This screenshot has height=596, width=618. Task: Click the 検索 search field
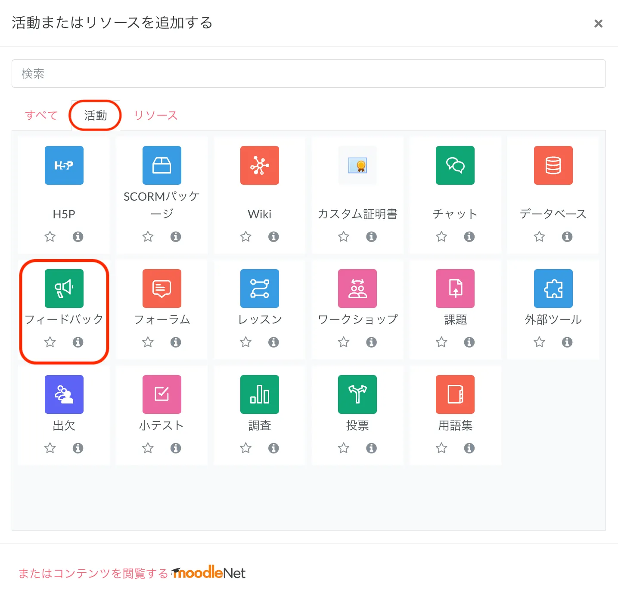308,74
